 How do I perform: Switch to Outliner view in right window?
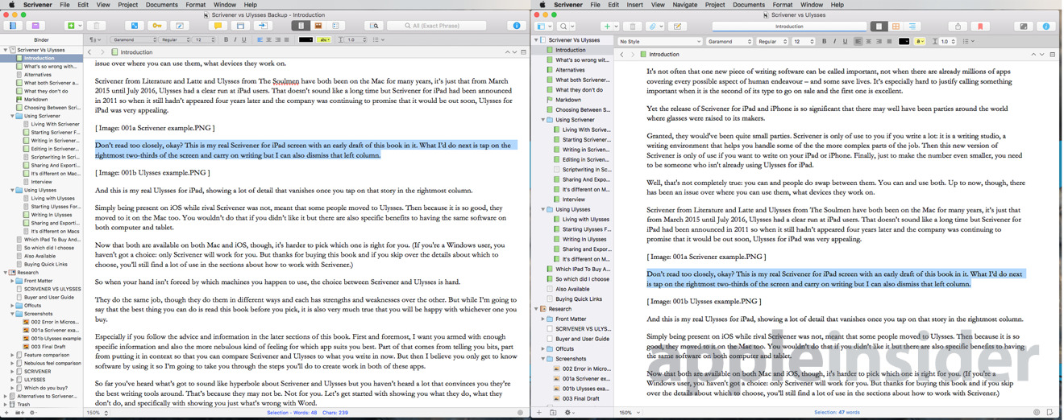[912, 27]
